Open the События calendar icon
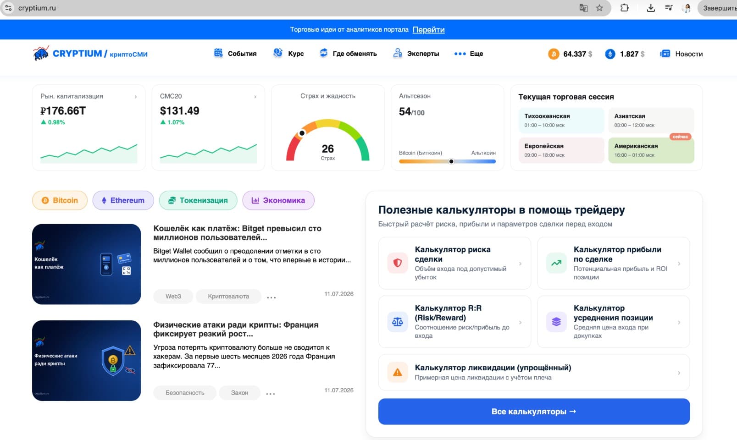737x440 pixels. click(x=218, y=53)
